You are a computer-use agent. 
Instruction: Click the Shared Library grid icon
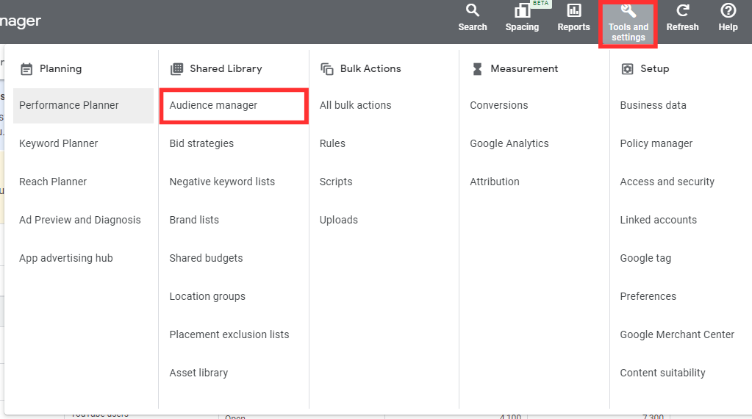coord(176,69)
